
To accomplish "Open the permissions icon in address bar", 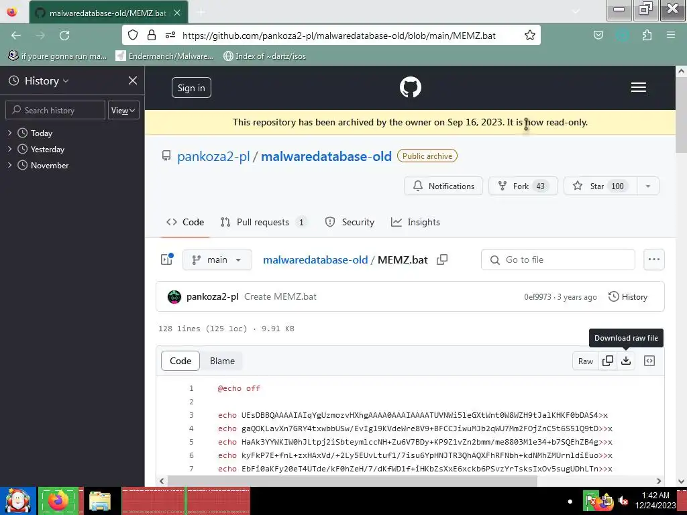I will (x=170, y=35).
